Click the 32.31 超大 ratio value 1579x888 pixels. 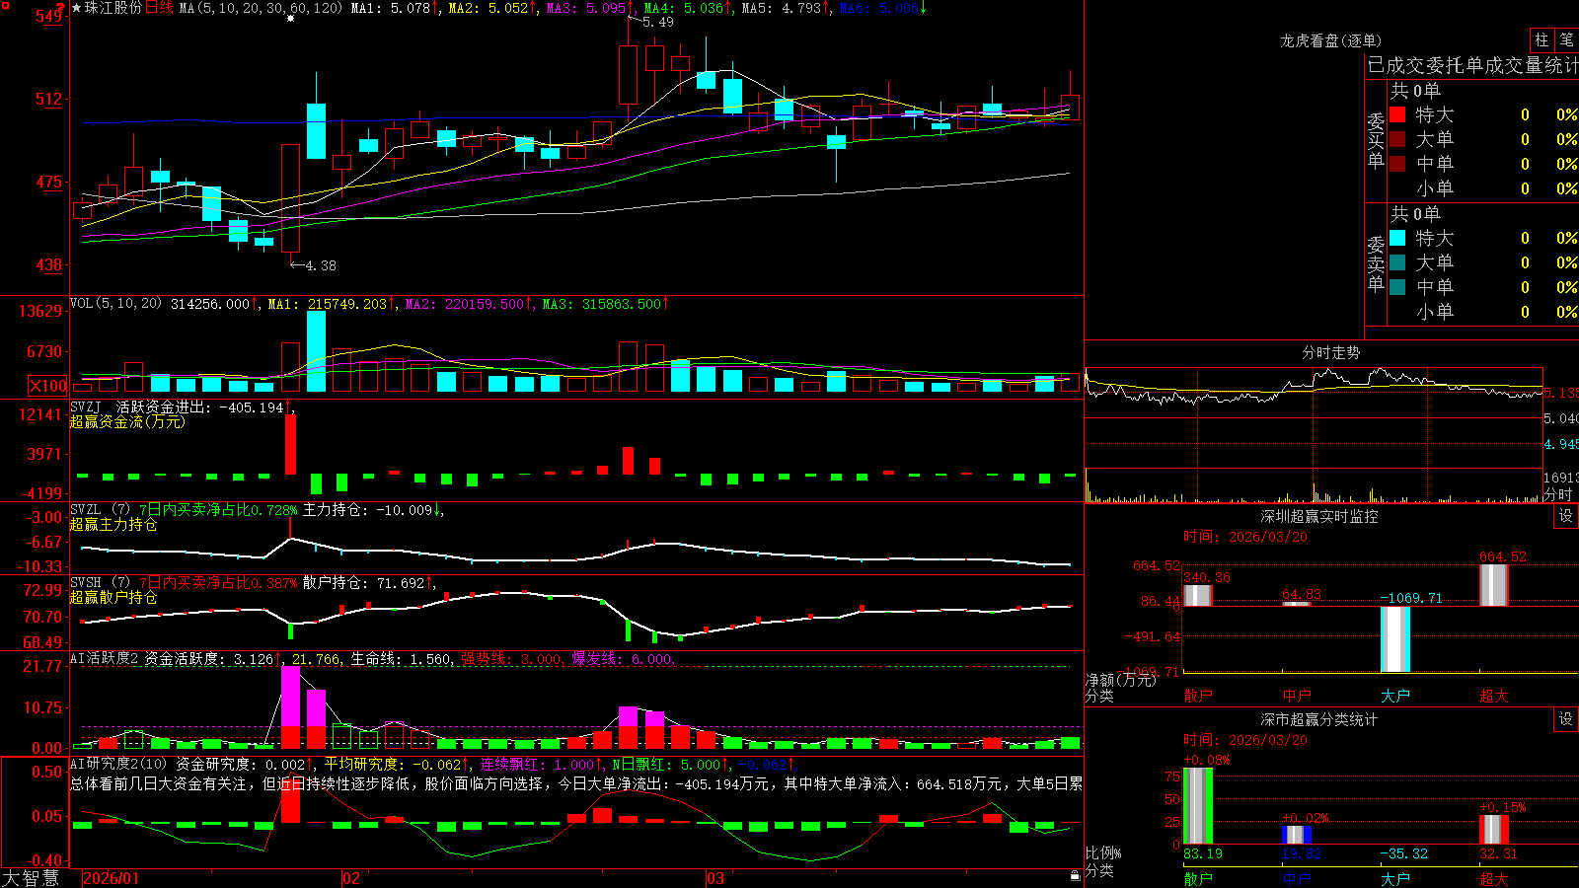[x=1498, y=853]
